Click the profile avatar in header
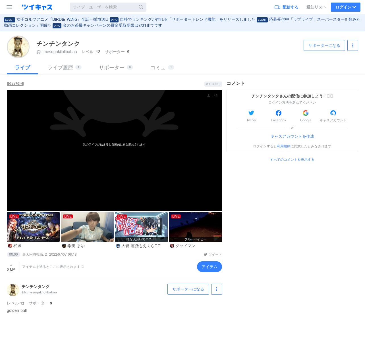The image size is (365, 338). tap(18, 47)
